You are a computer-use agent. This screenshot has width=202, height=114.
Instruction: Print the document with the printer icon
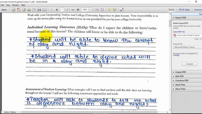(x=39, y=10)
